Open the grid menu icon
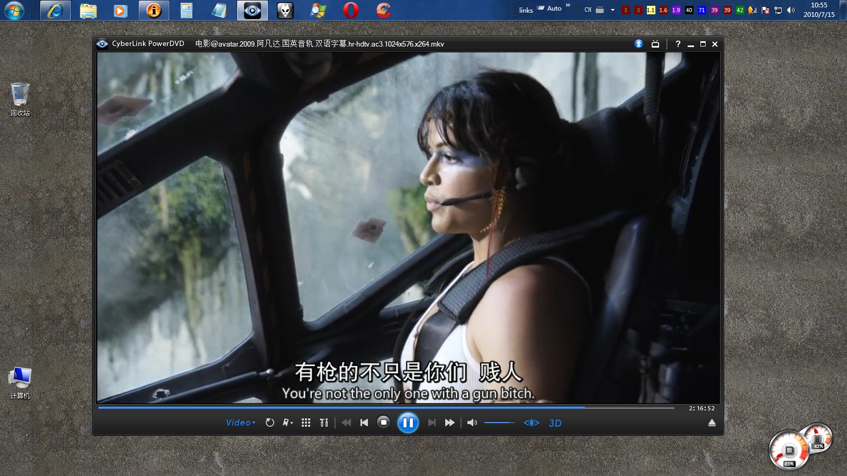847x476 pixels. pyautogui.click(x=306, y=423)
